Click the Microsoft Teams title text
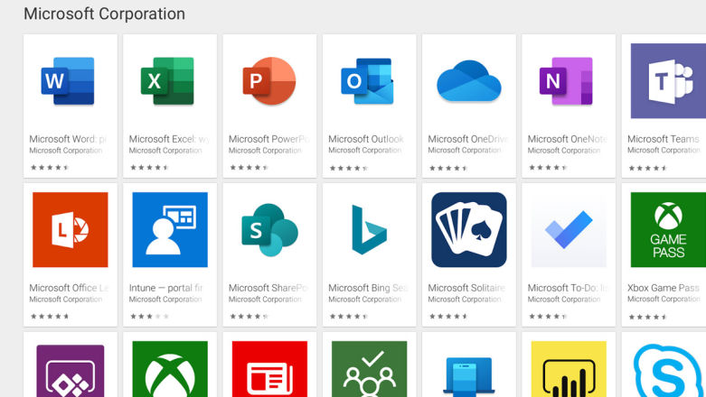706x397 pixels. tap(664, 139)
